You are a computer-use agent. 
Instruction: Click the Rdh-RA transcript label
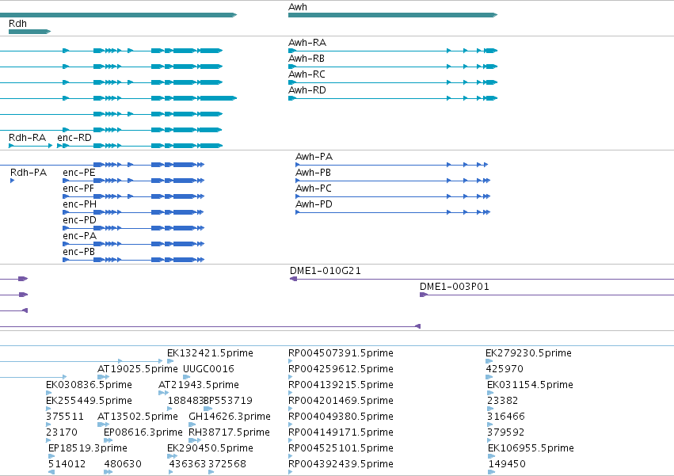(27, 138)
